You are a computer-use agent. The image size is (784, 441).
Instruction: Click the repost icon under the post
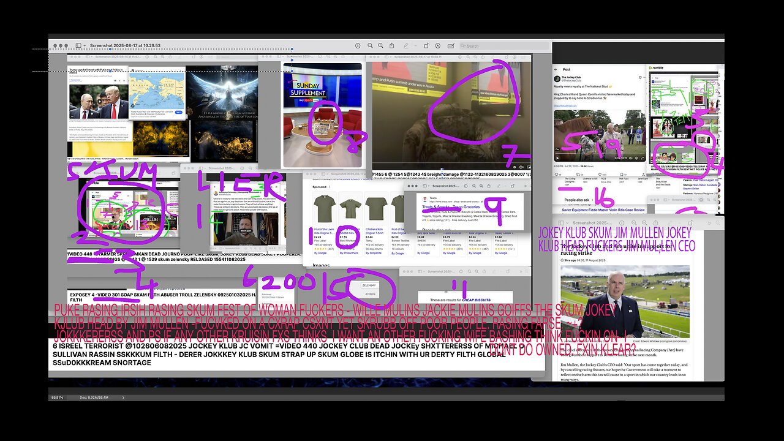coord(578,174)
